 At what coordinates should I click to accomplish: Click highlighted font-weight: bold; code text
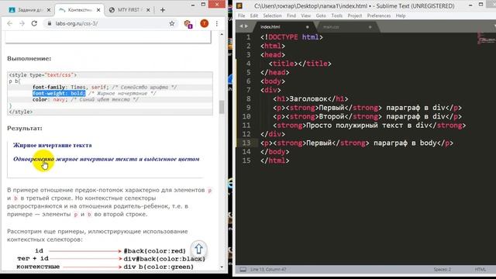pos(59,93)
